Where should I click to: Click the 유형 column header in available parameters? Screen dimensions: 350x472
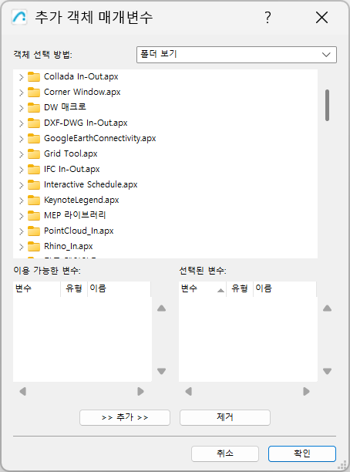pyautogui.click(x=74, y=288)
